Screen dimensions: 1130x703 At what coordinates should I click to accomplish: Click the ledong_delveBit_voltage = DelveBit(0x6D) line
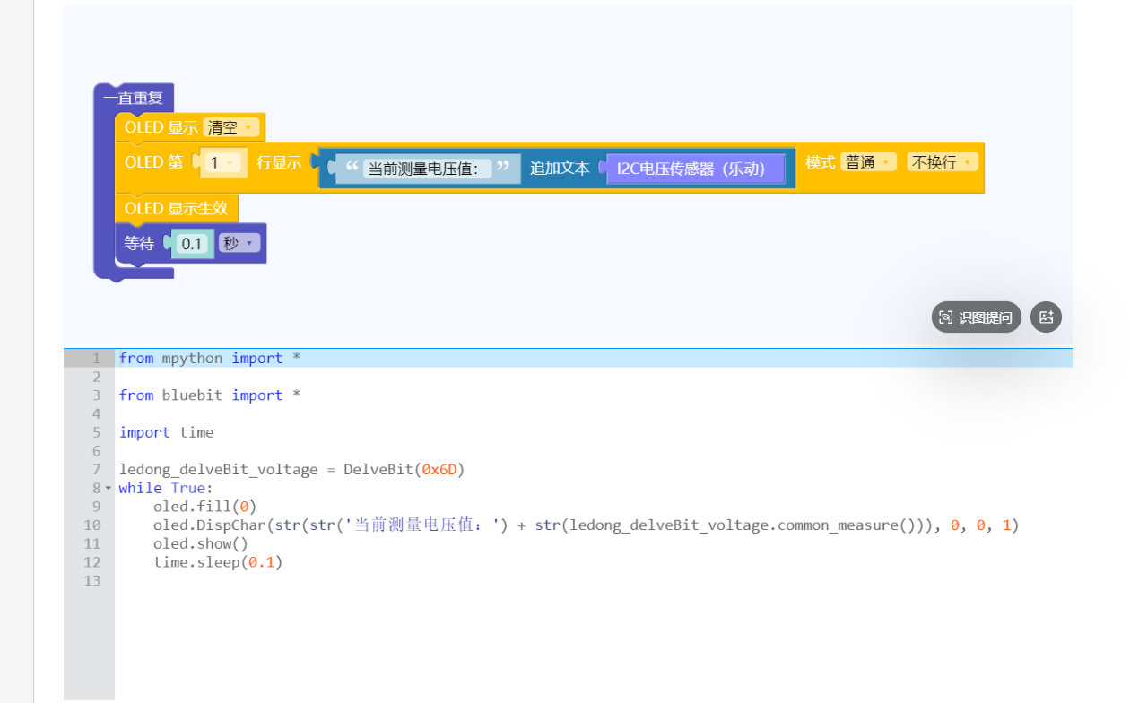[x=292, y=469]
